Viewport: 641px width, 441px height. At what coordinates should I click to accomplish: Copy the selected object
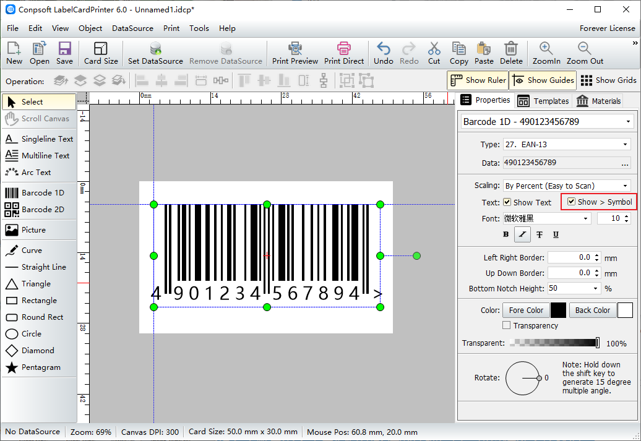(x=459, y=53)
